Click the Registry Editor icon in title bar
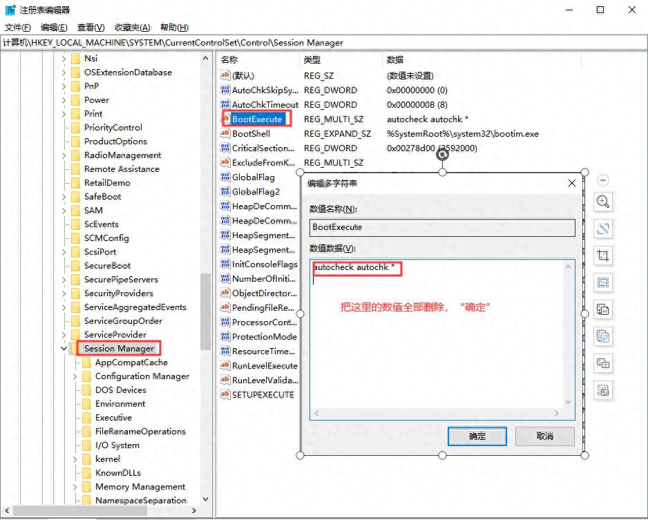Screen dimensions: 648x520 (9, 10)
